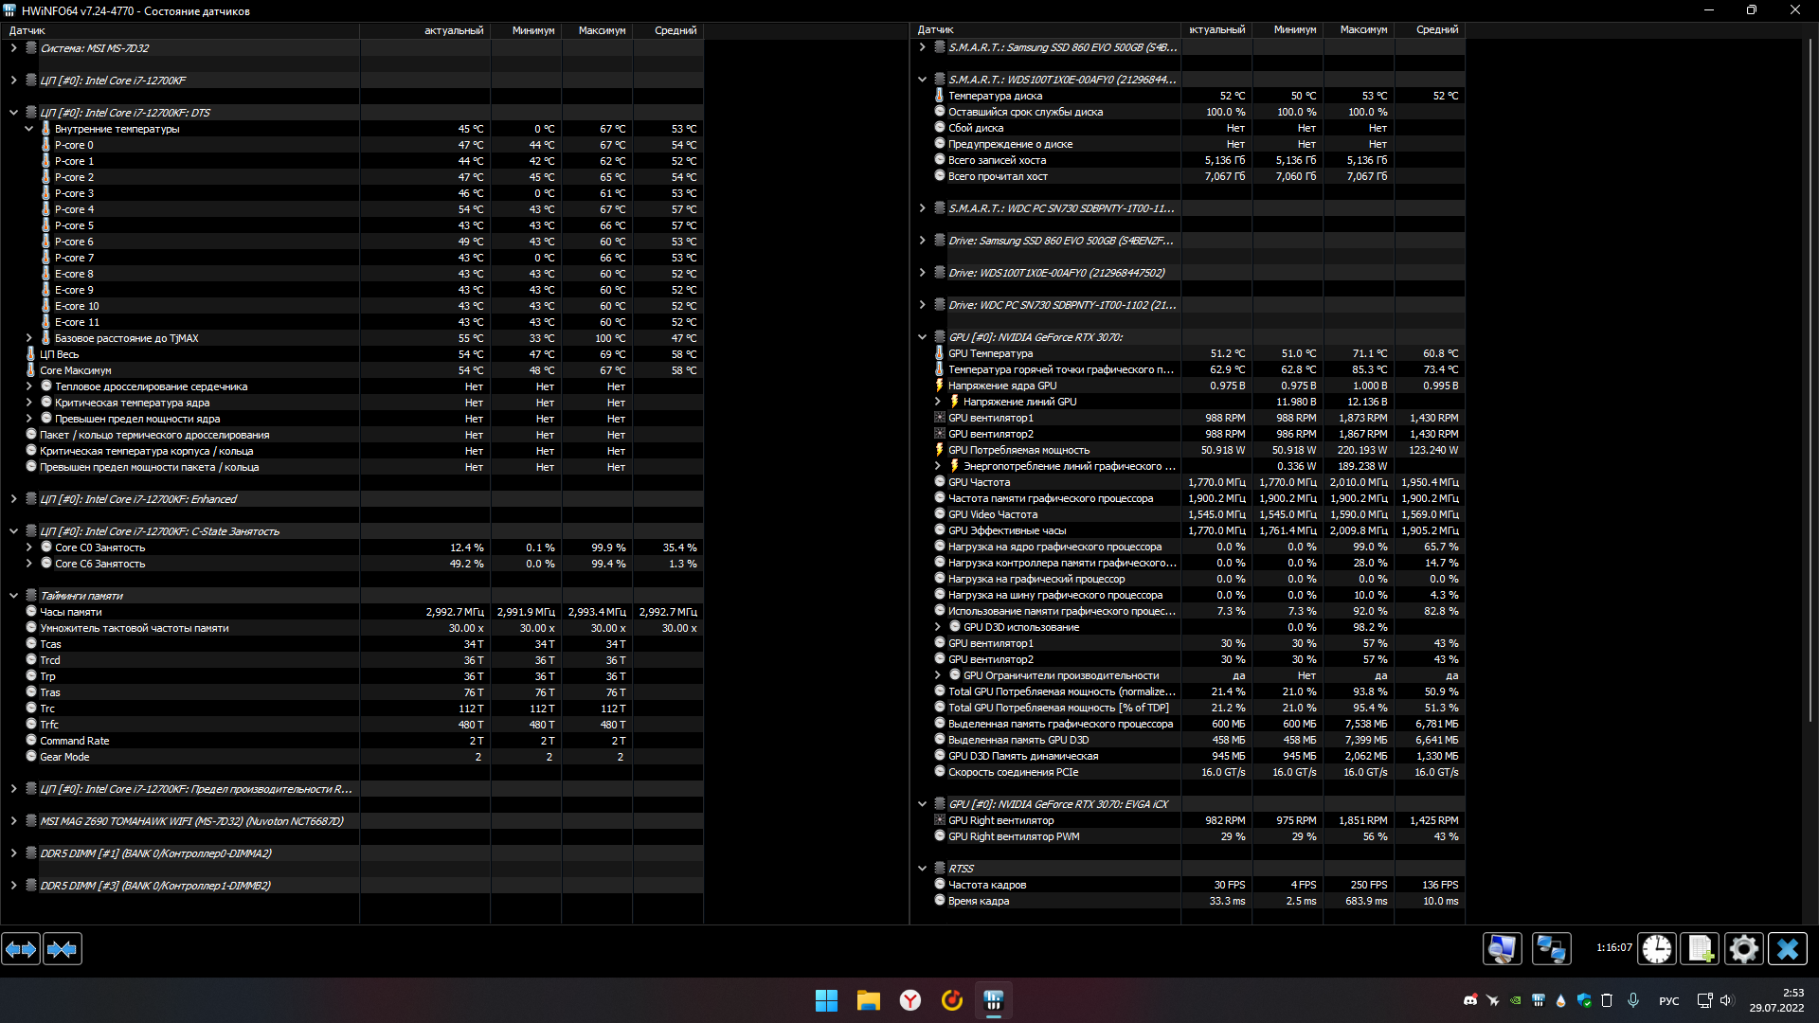Open the monitor with magnifier summary icon

pos(1502,949)
